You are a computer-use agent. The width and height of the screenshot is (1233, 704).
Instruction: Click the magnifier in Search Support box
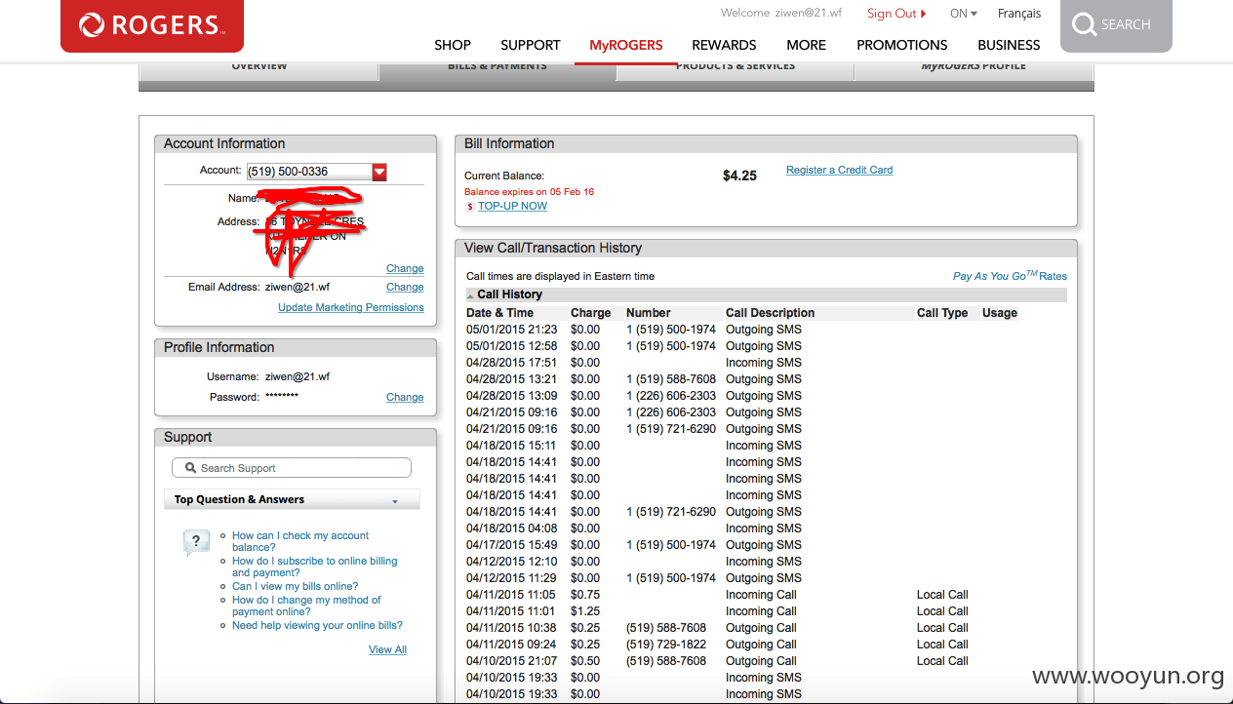tap(190, 468)
